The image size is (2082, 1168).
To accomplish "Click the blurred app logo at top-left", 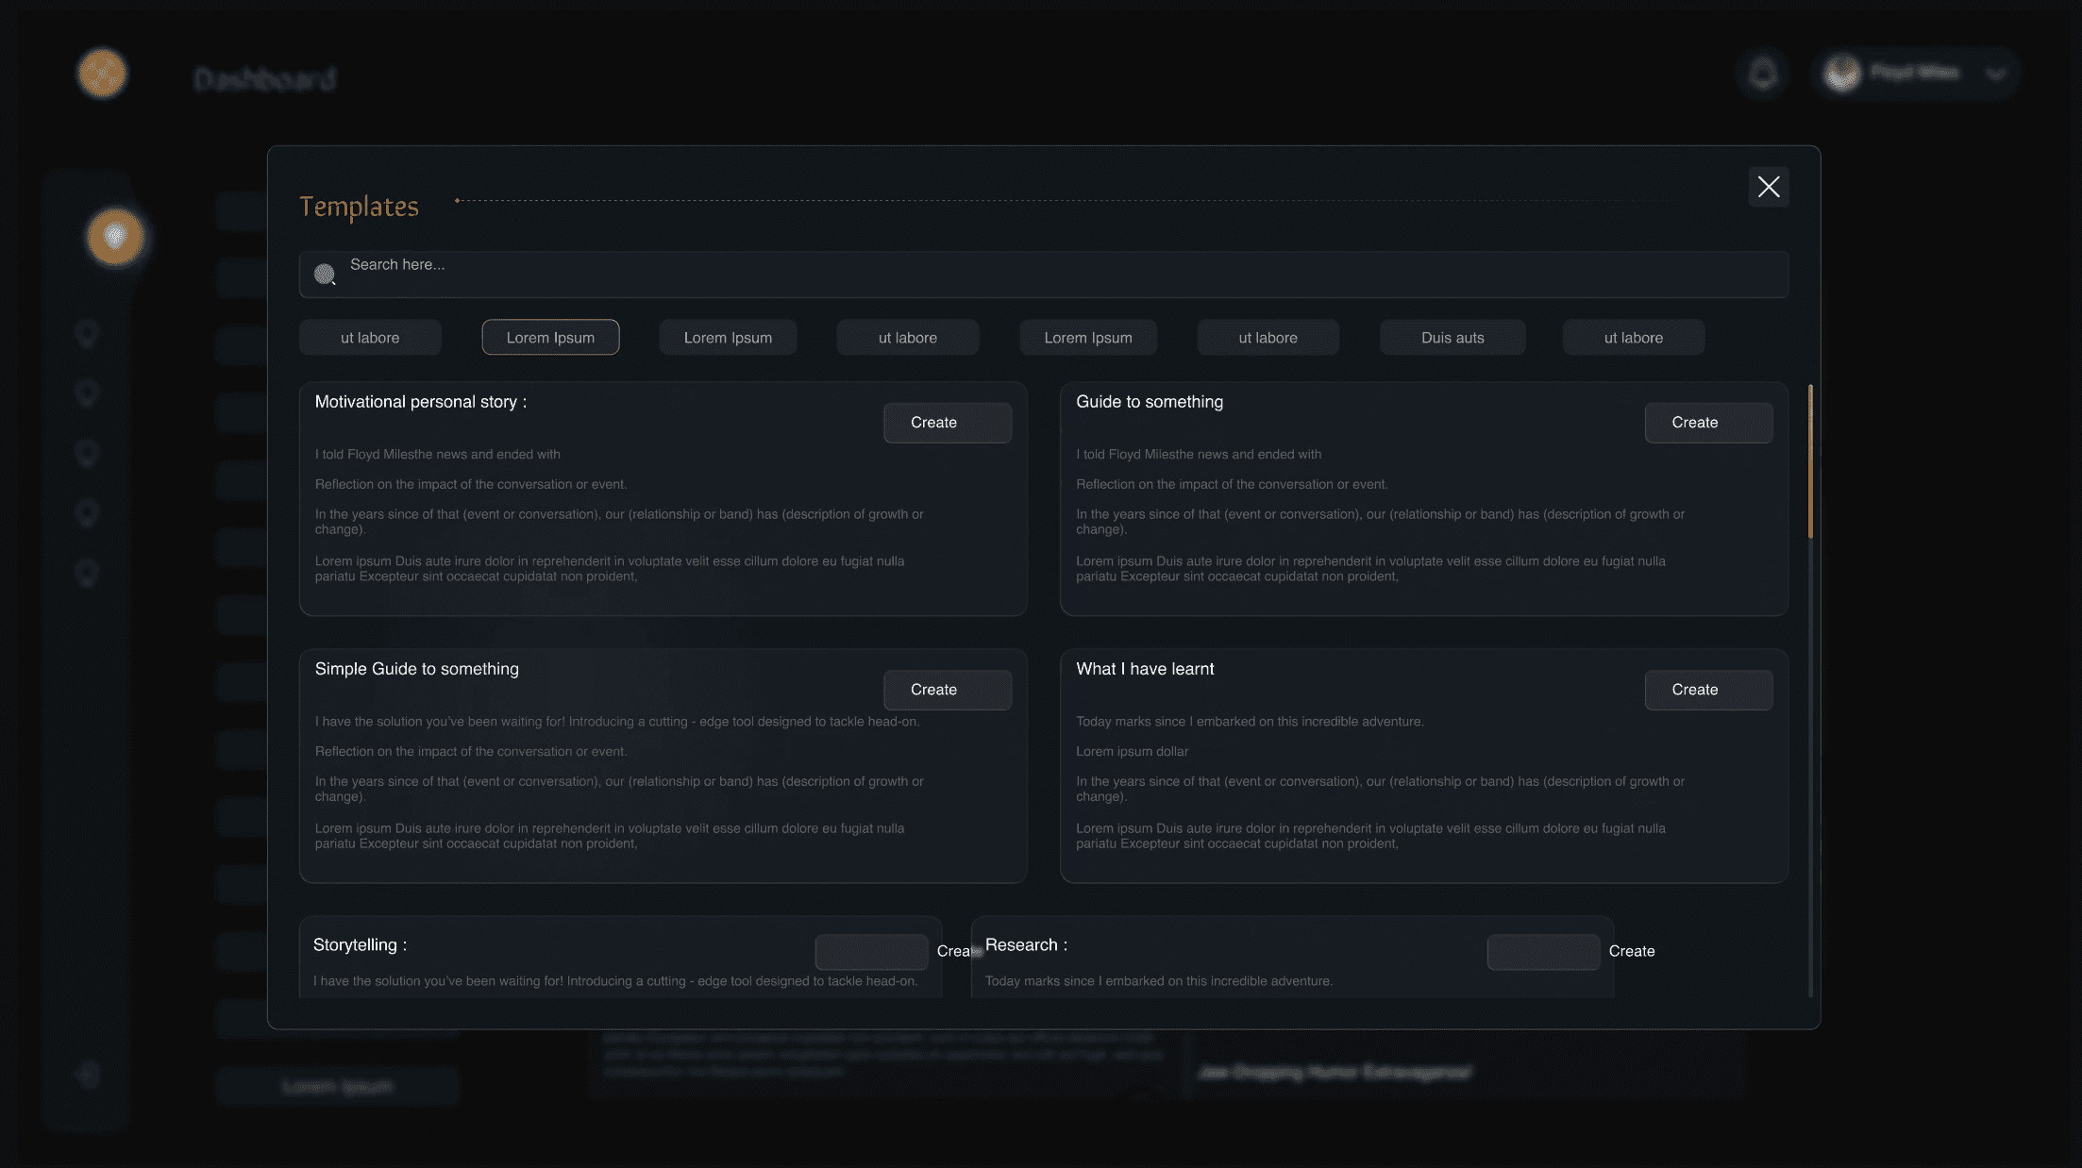I will [102, 74].
